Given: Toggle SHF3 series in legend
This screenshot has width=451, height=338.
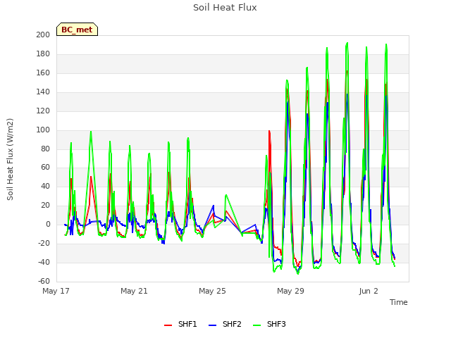Looking at the screenshot, I should pyautogui.click(x=269, y=324).
